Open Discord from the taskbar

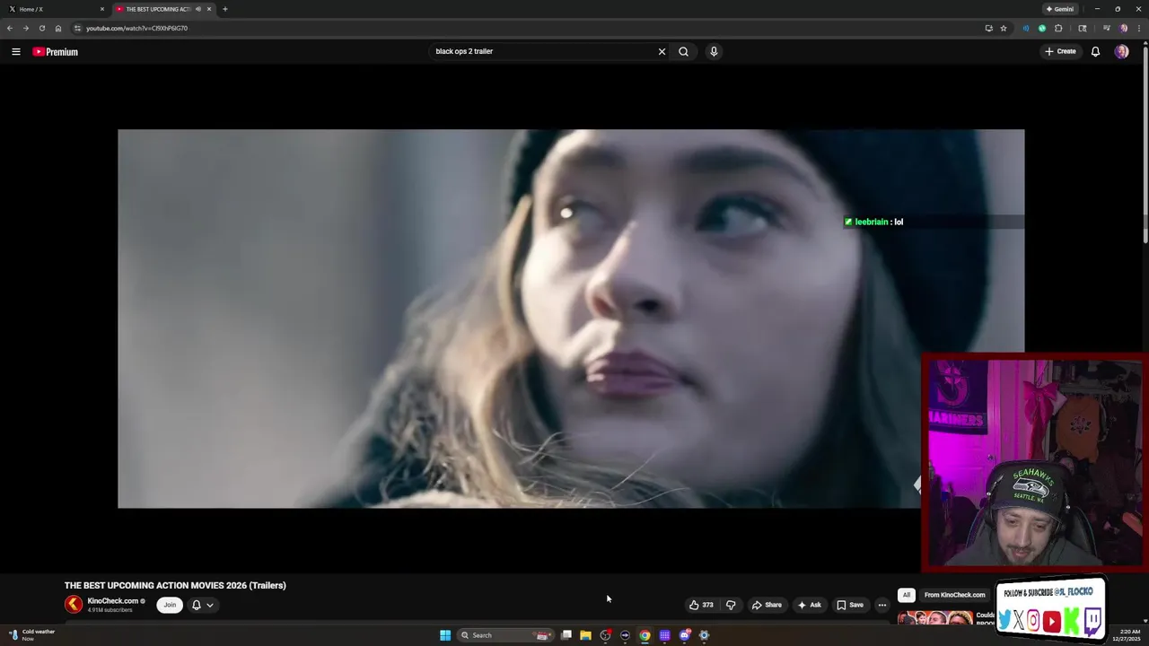684,635
